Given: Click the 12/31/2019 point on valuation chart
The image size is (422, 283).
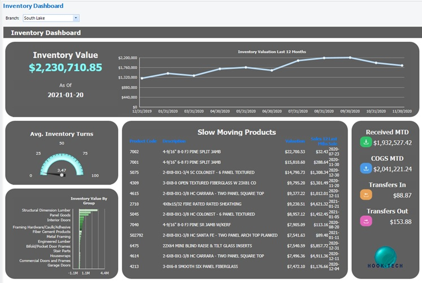Looking at the screenshot, I should tap(142, 79).
